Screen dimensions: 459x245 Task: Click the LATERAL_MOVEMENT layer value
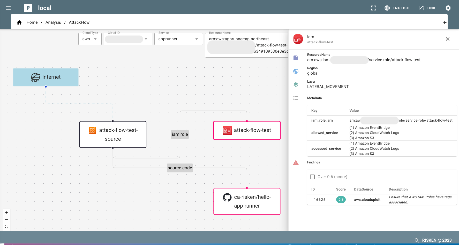(x=328, y=87)
